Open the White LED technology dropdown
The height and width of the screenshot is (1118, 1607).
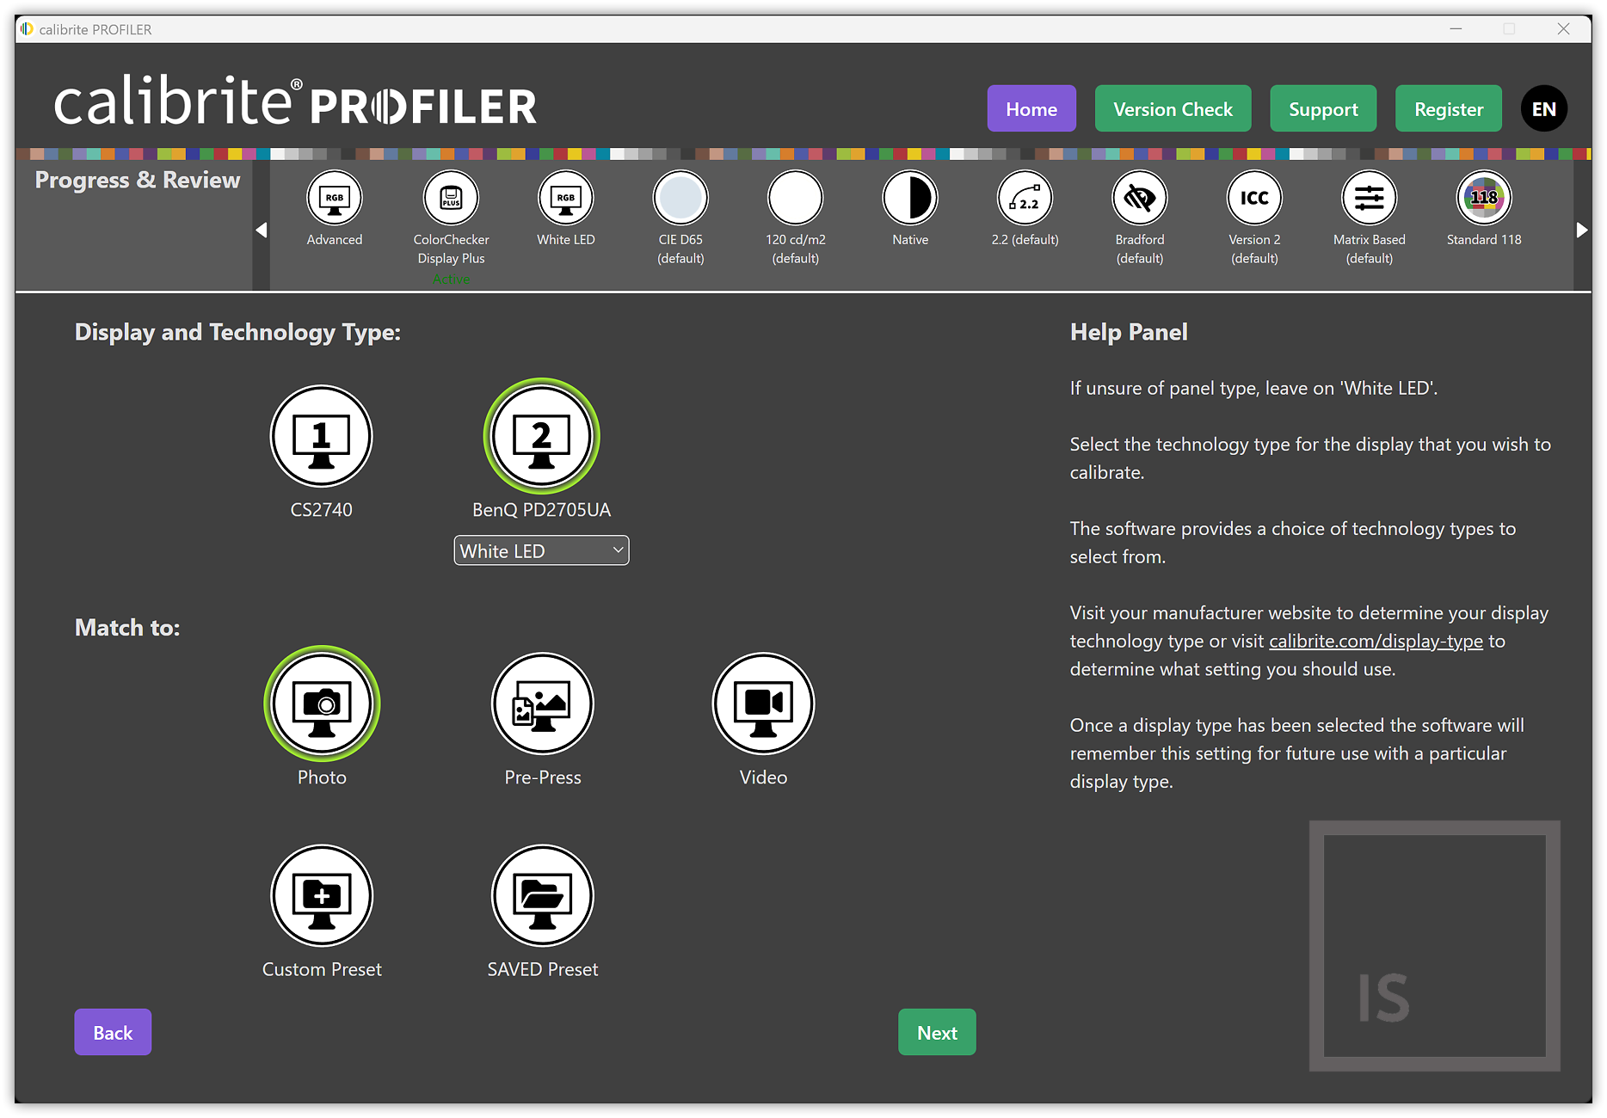[541, 550]
